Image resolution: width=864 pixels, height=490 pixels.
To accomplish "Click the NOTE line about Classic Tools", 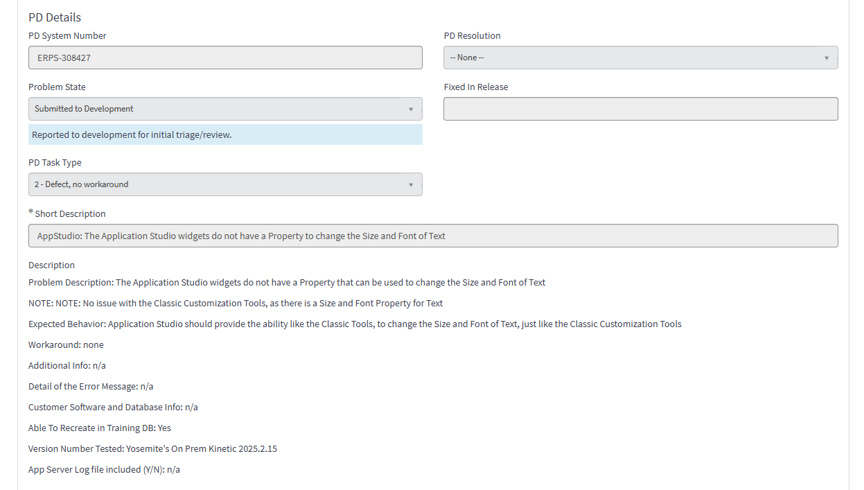I will 236,303.
